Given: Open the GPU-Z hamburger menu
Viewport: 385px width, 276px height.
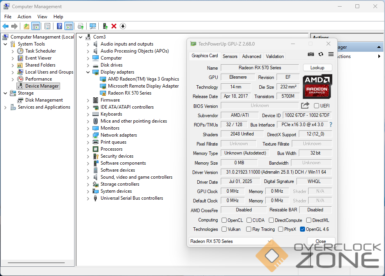Looking at the screenshot, I should coord(331,54).
